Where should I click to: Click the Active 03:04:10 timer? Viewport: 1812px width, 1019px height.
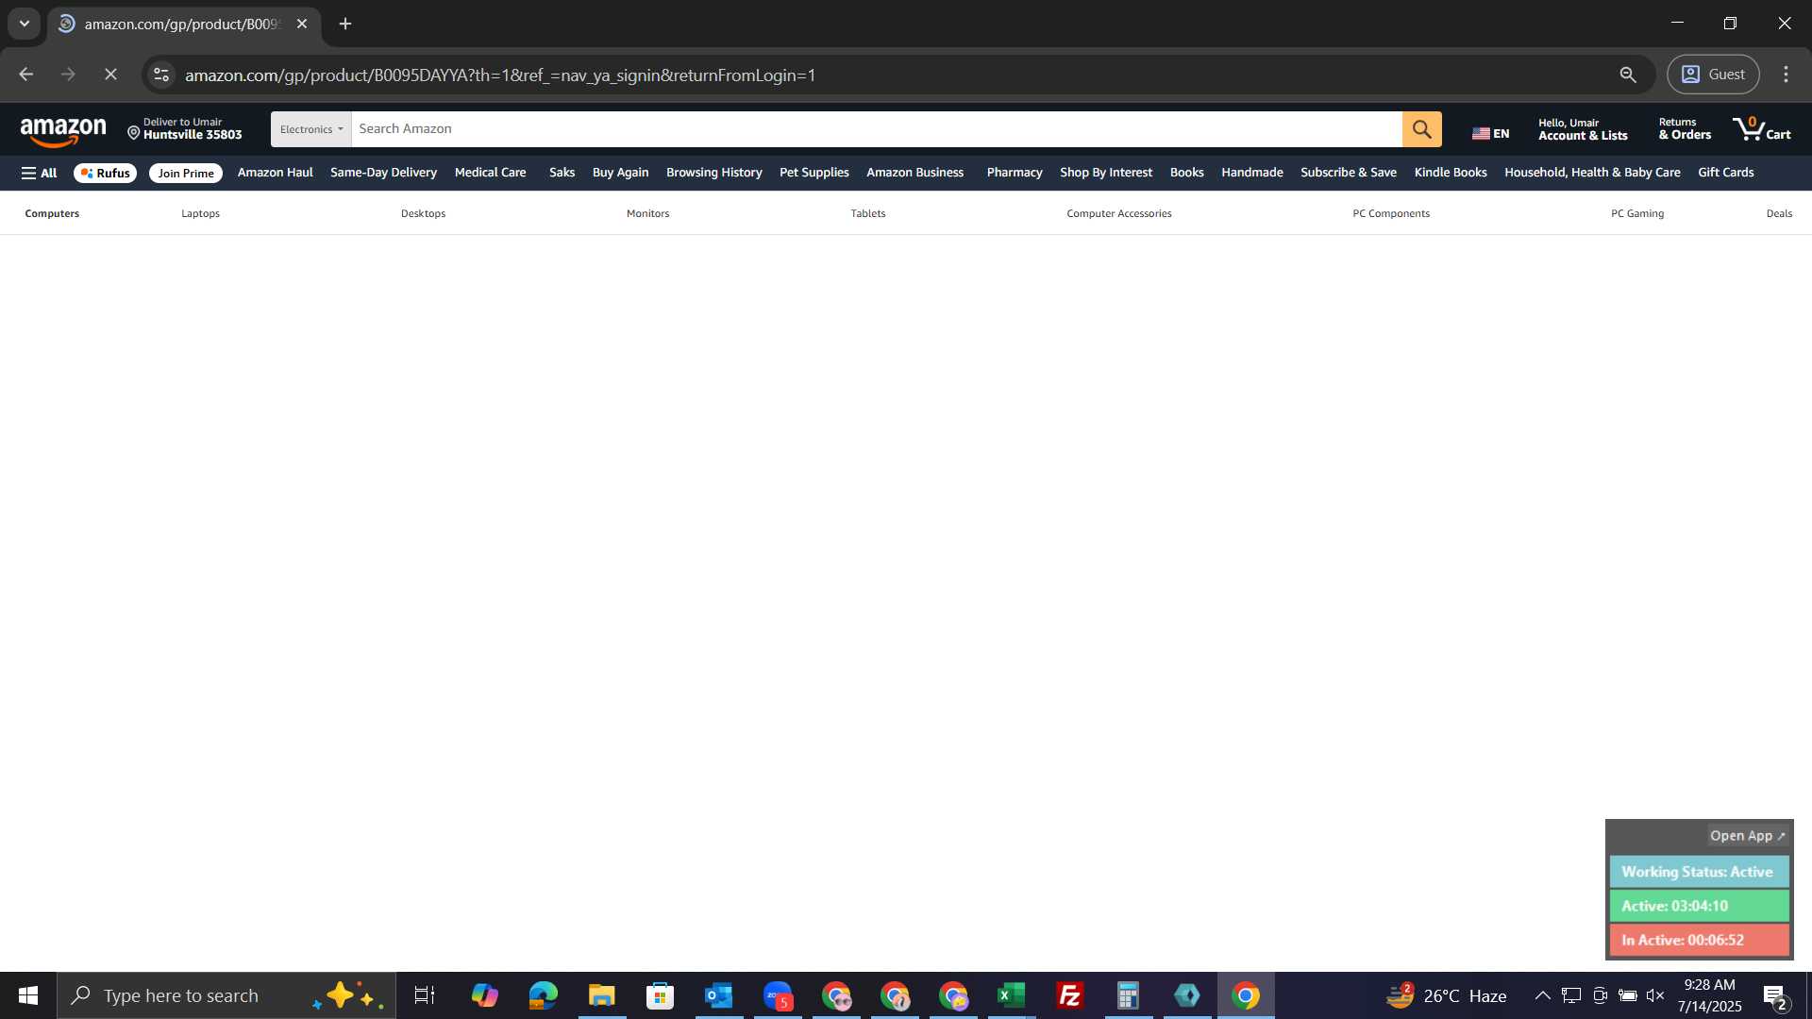coord(1699,906)
